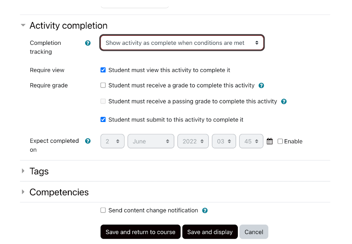Viewport: 352px width, 244px height.
Task: Collapse the Activity completion section
Action: [23, 26]
